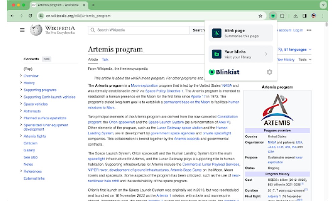Open Your blinks chevron arrow
335x201 pixels.
[266, 54]
